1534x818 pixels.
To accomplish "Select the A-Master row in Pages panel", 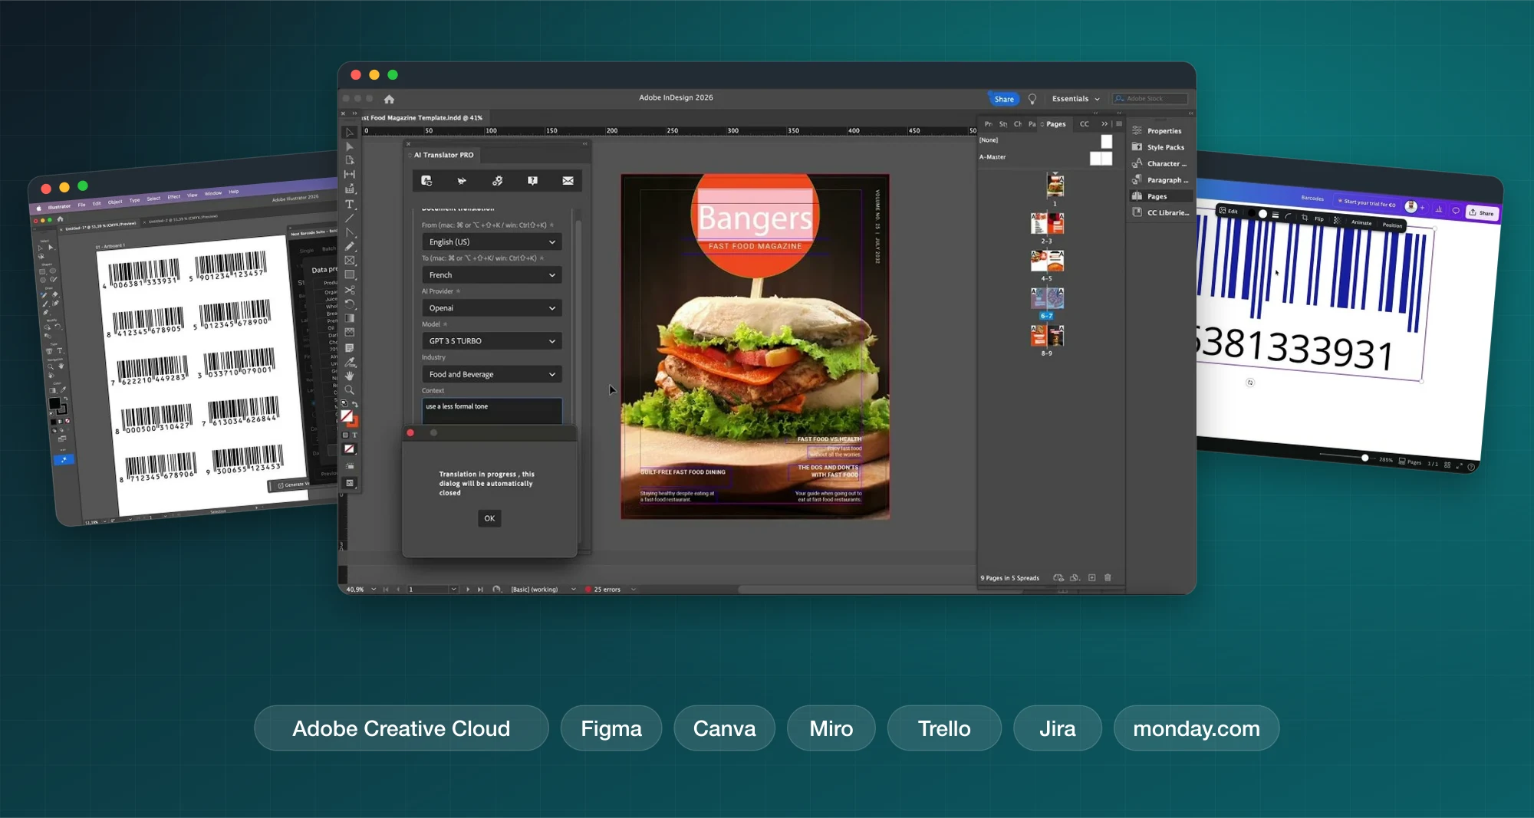I will (x=1045, y=157).
